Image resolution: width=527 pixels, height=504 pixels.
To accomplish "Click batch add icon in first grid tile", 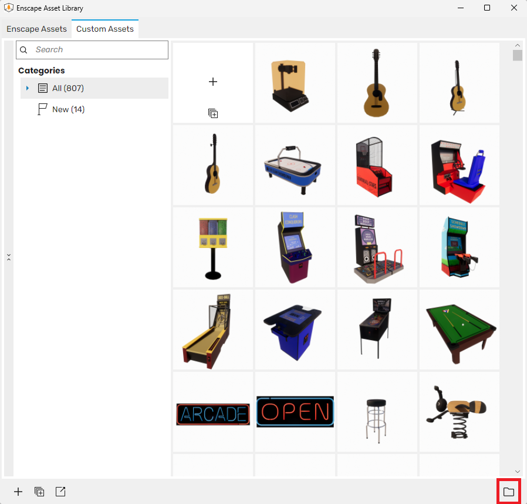I will click(213, 113).
